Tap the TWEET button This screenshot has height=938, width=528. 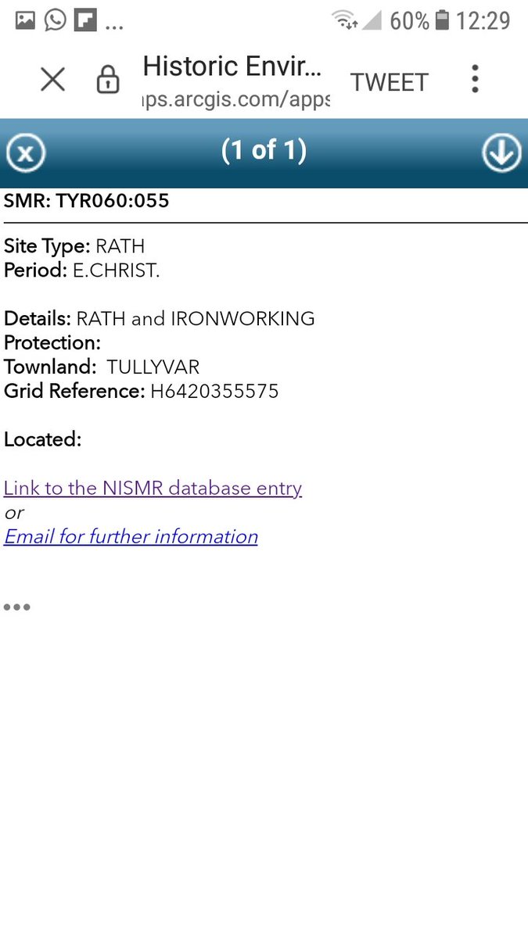pyautogui.click(x=390, y=82)
